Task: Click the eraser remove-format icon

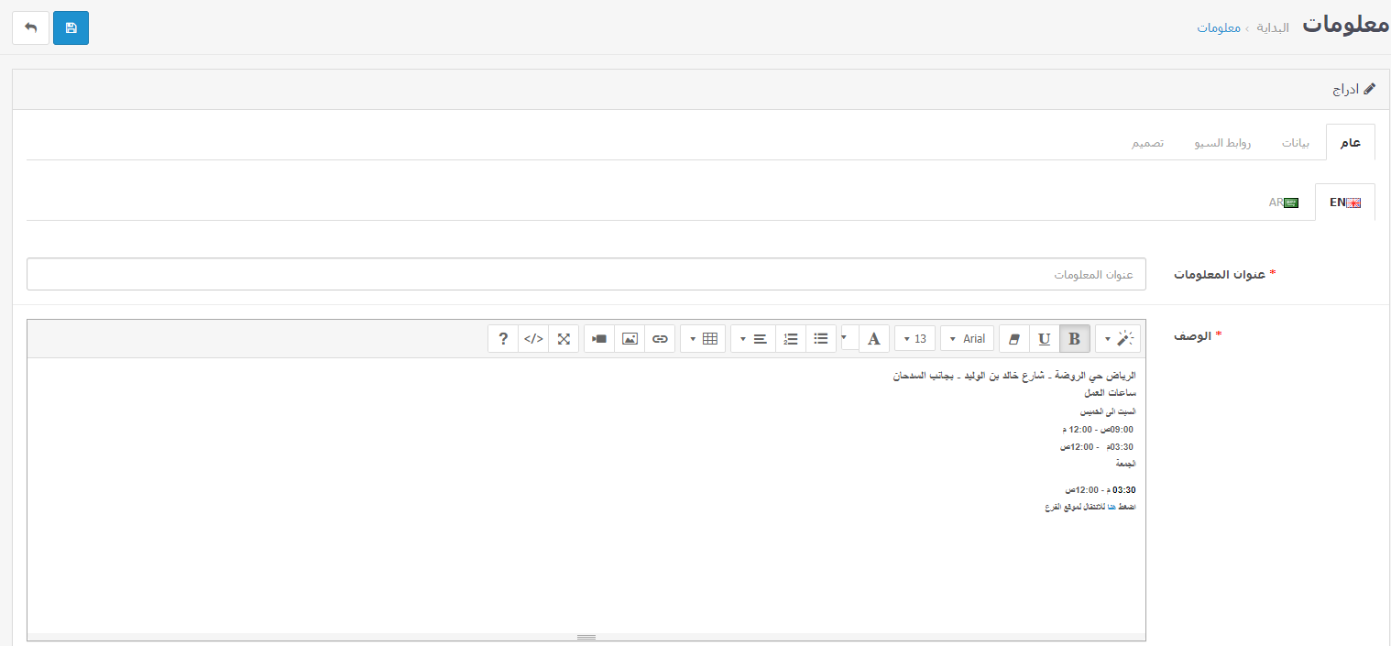Action: pos(1013,339)
